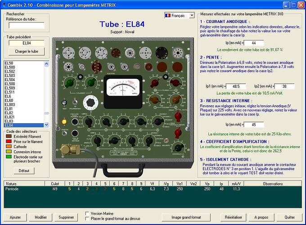Click the tube list scroll-down arrow
The width and height of the screenshot is (306, 225).
(46, 125)
